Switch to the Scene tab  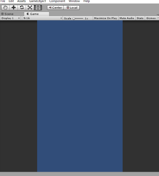7,14
